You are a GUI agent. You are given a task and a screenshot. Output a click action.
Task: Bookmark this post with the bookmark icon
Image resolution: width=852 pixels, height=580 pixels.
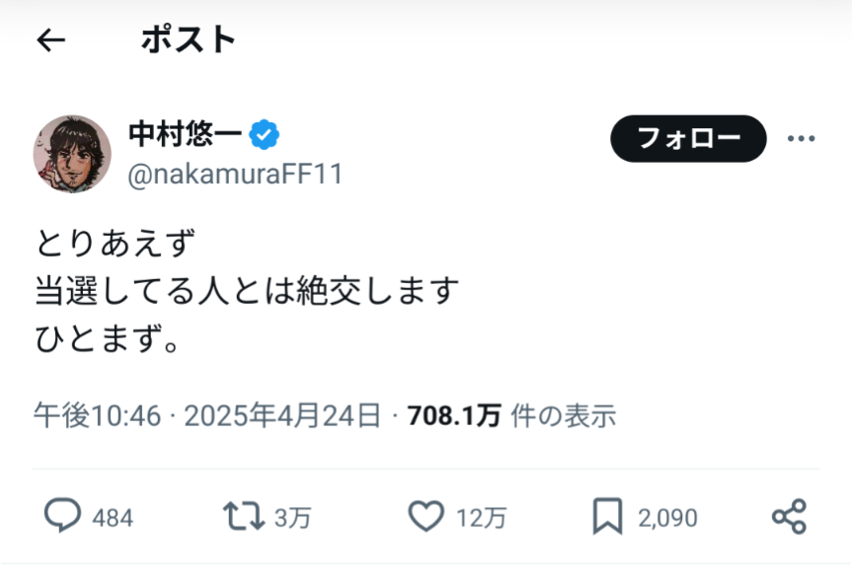tap(606, 516)
